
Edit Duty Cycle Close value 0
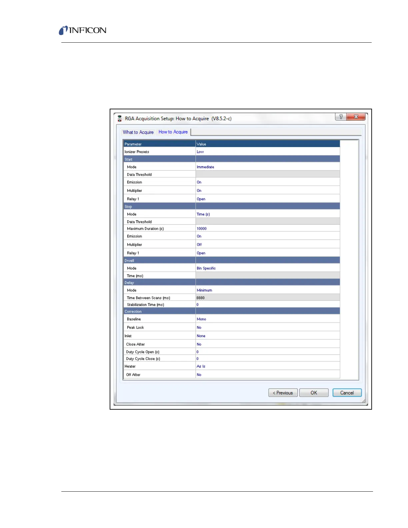268,359
